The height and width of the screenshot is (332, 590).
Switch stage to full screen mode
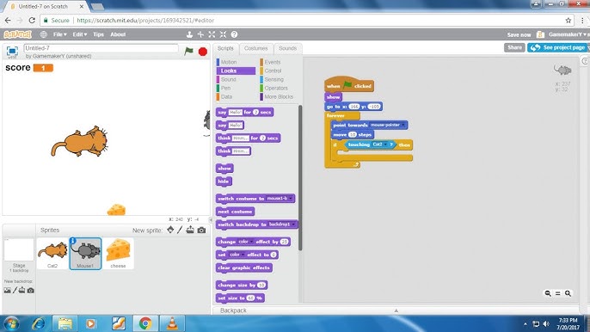click(x=12, y=52)
